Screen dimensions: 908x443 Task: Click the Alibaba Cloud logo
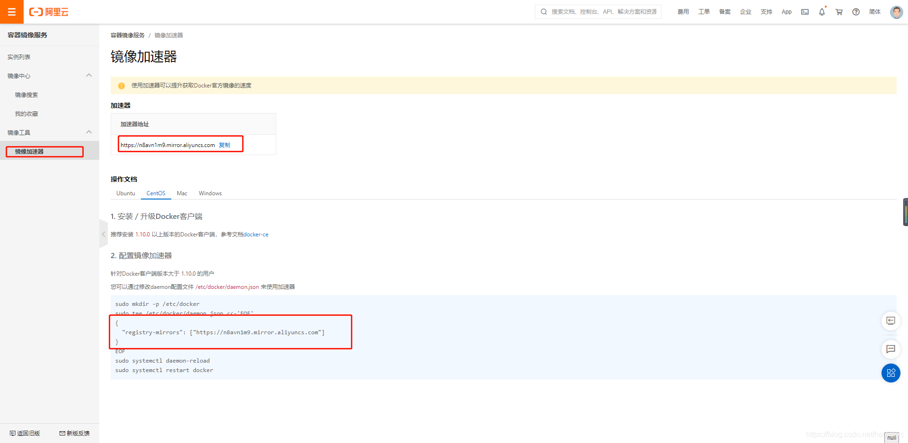click(x=49, y=12)
